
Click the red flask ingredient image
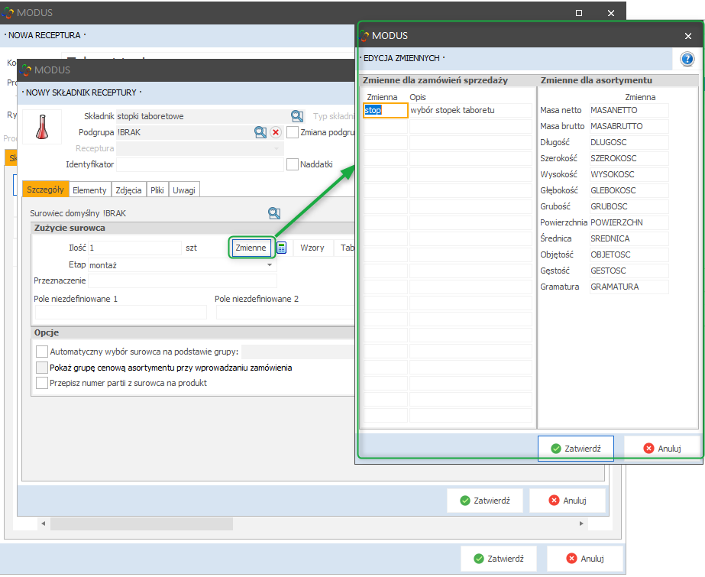pos(43,125)
